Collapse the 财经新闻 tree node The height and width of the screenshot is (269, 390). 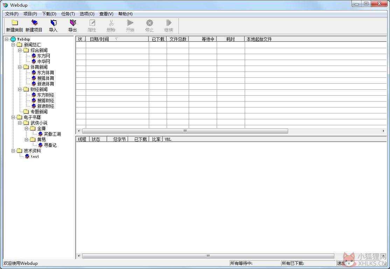pos(20,89)
